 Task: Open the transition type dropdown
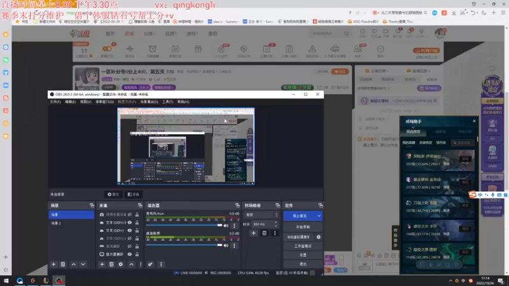(261, 215)
